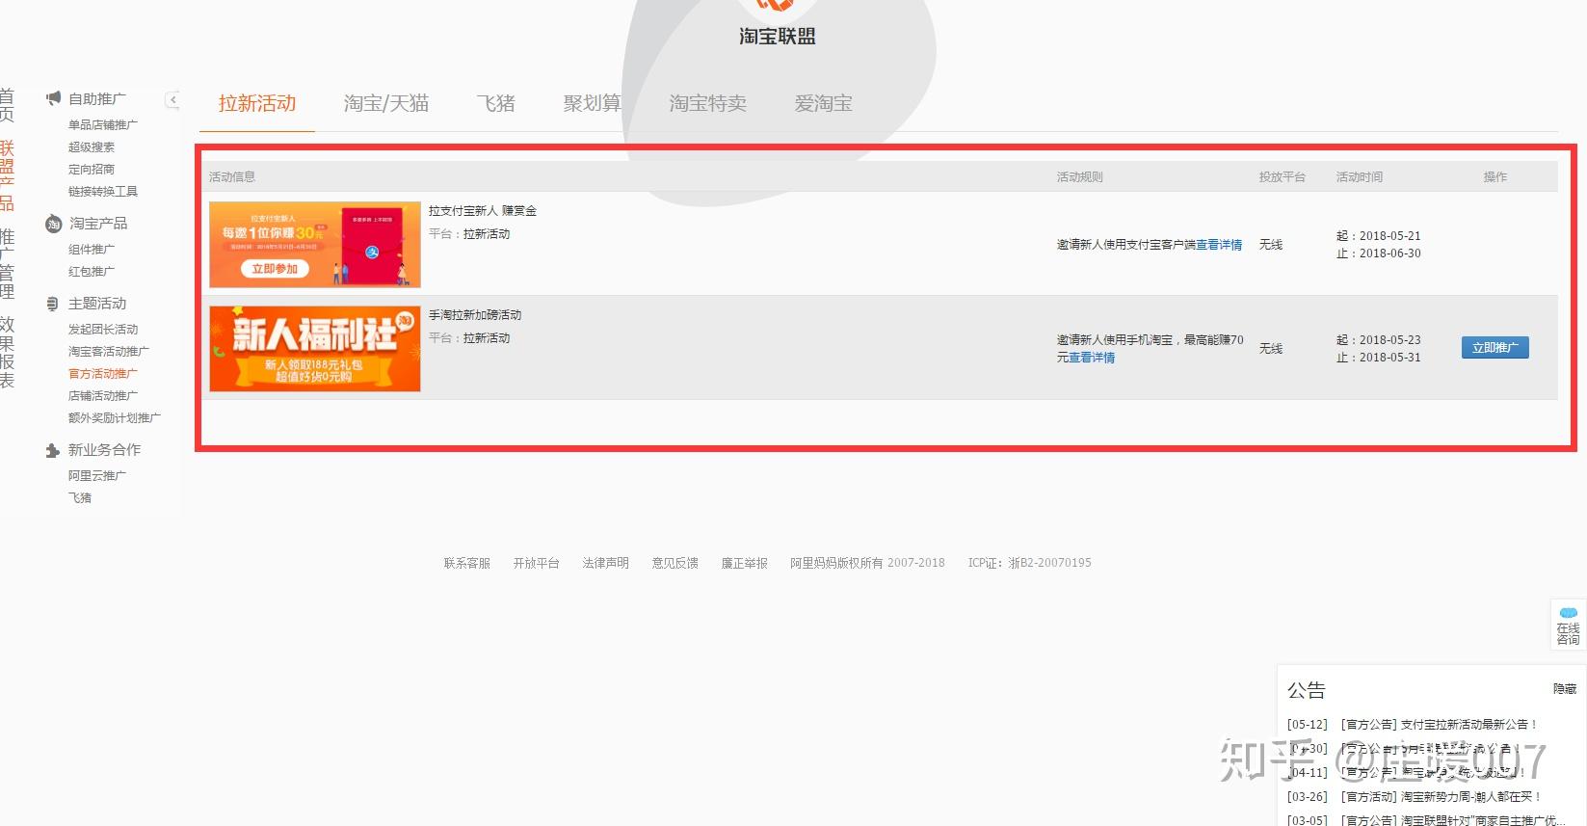Open 额外奖励计划推广 in the sidebar

pos(115,417)
